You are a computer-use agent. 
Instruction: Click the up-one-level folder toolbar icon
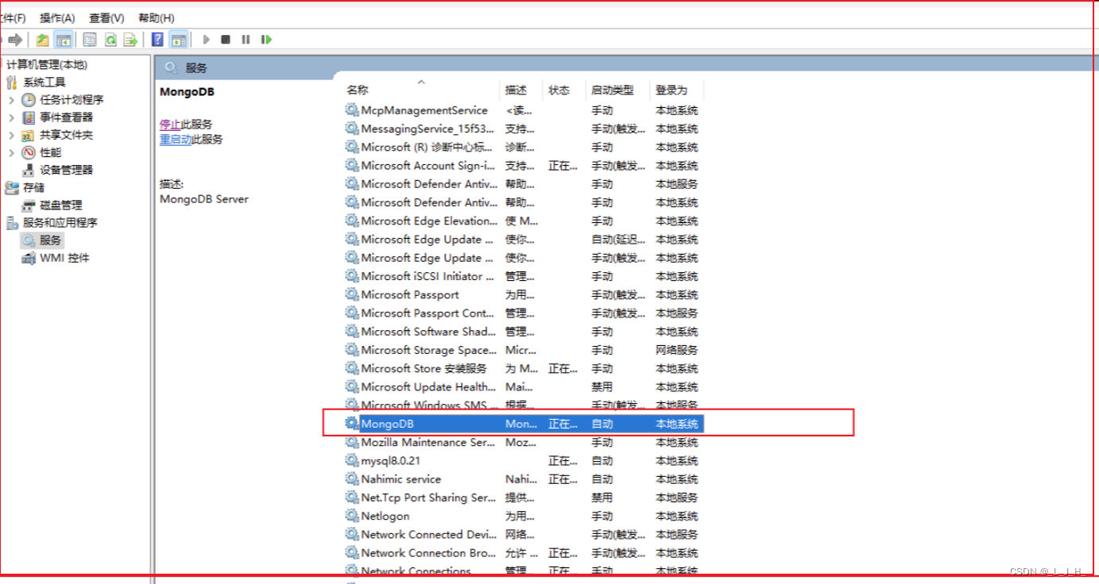42,40
